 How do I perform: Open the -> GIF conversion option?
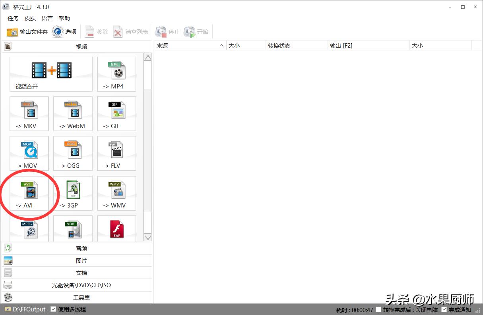tap(116, 114)
